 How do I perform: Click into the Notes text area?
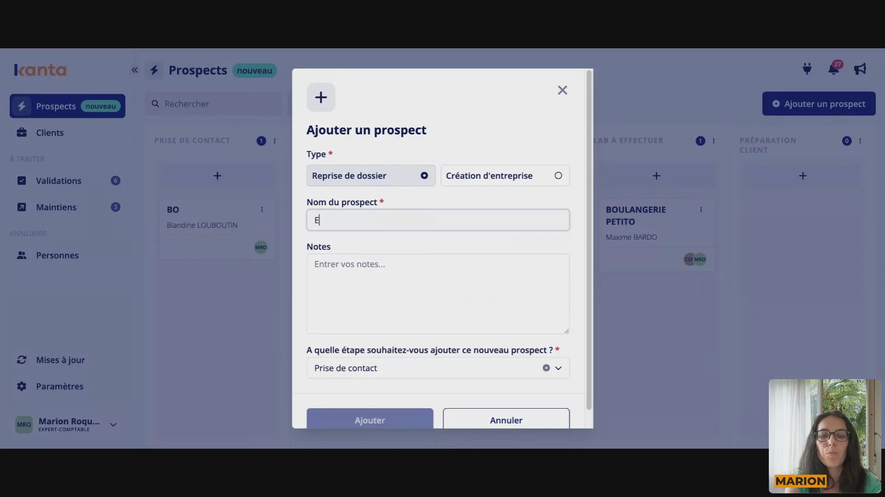[438, 294]
